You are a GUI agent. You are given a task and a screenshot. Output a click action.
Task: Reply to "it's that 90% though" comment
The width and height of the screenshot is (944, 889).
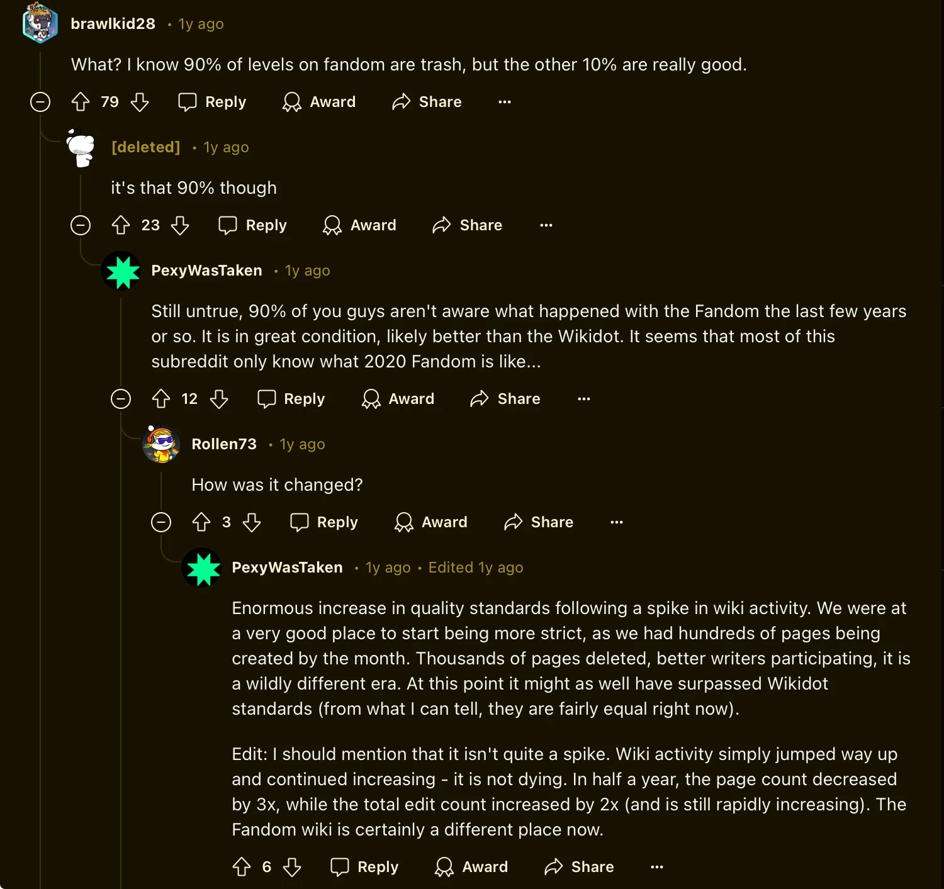pyautogui.click(x=252, y=225)
